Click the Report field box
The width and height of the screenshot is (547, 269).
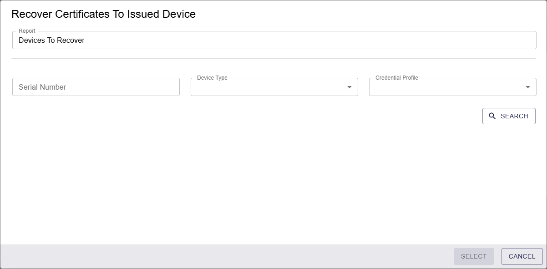(x=274, y=40)
